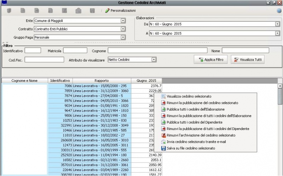Click the Personalizzazioni pencil icon

(x=107, y=11)
